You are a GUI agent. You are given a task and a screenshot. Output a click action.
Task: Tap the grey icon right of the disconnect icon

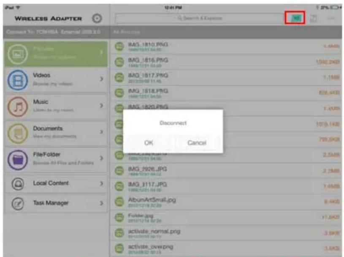click(314, 19)
